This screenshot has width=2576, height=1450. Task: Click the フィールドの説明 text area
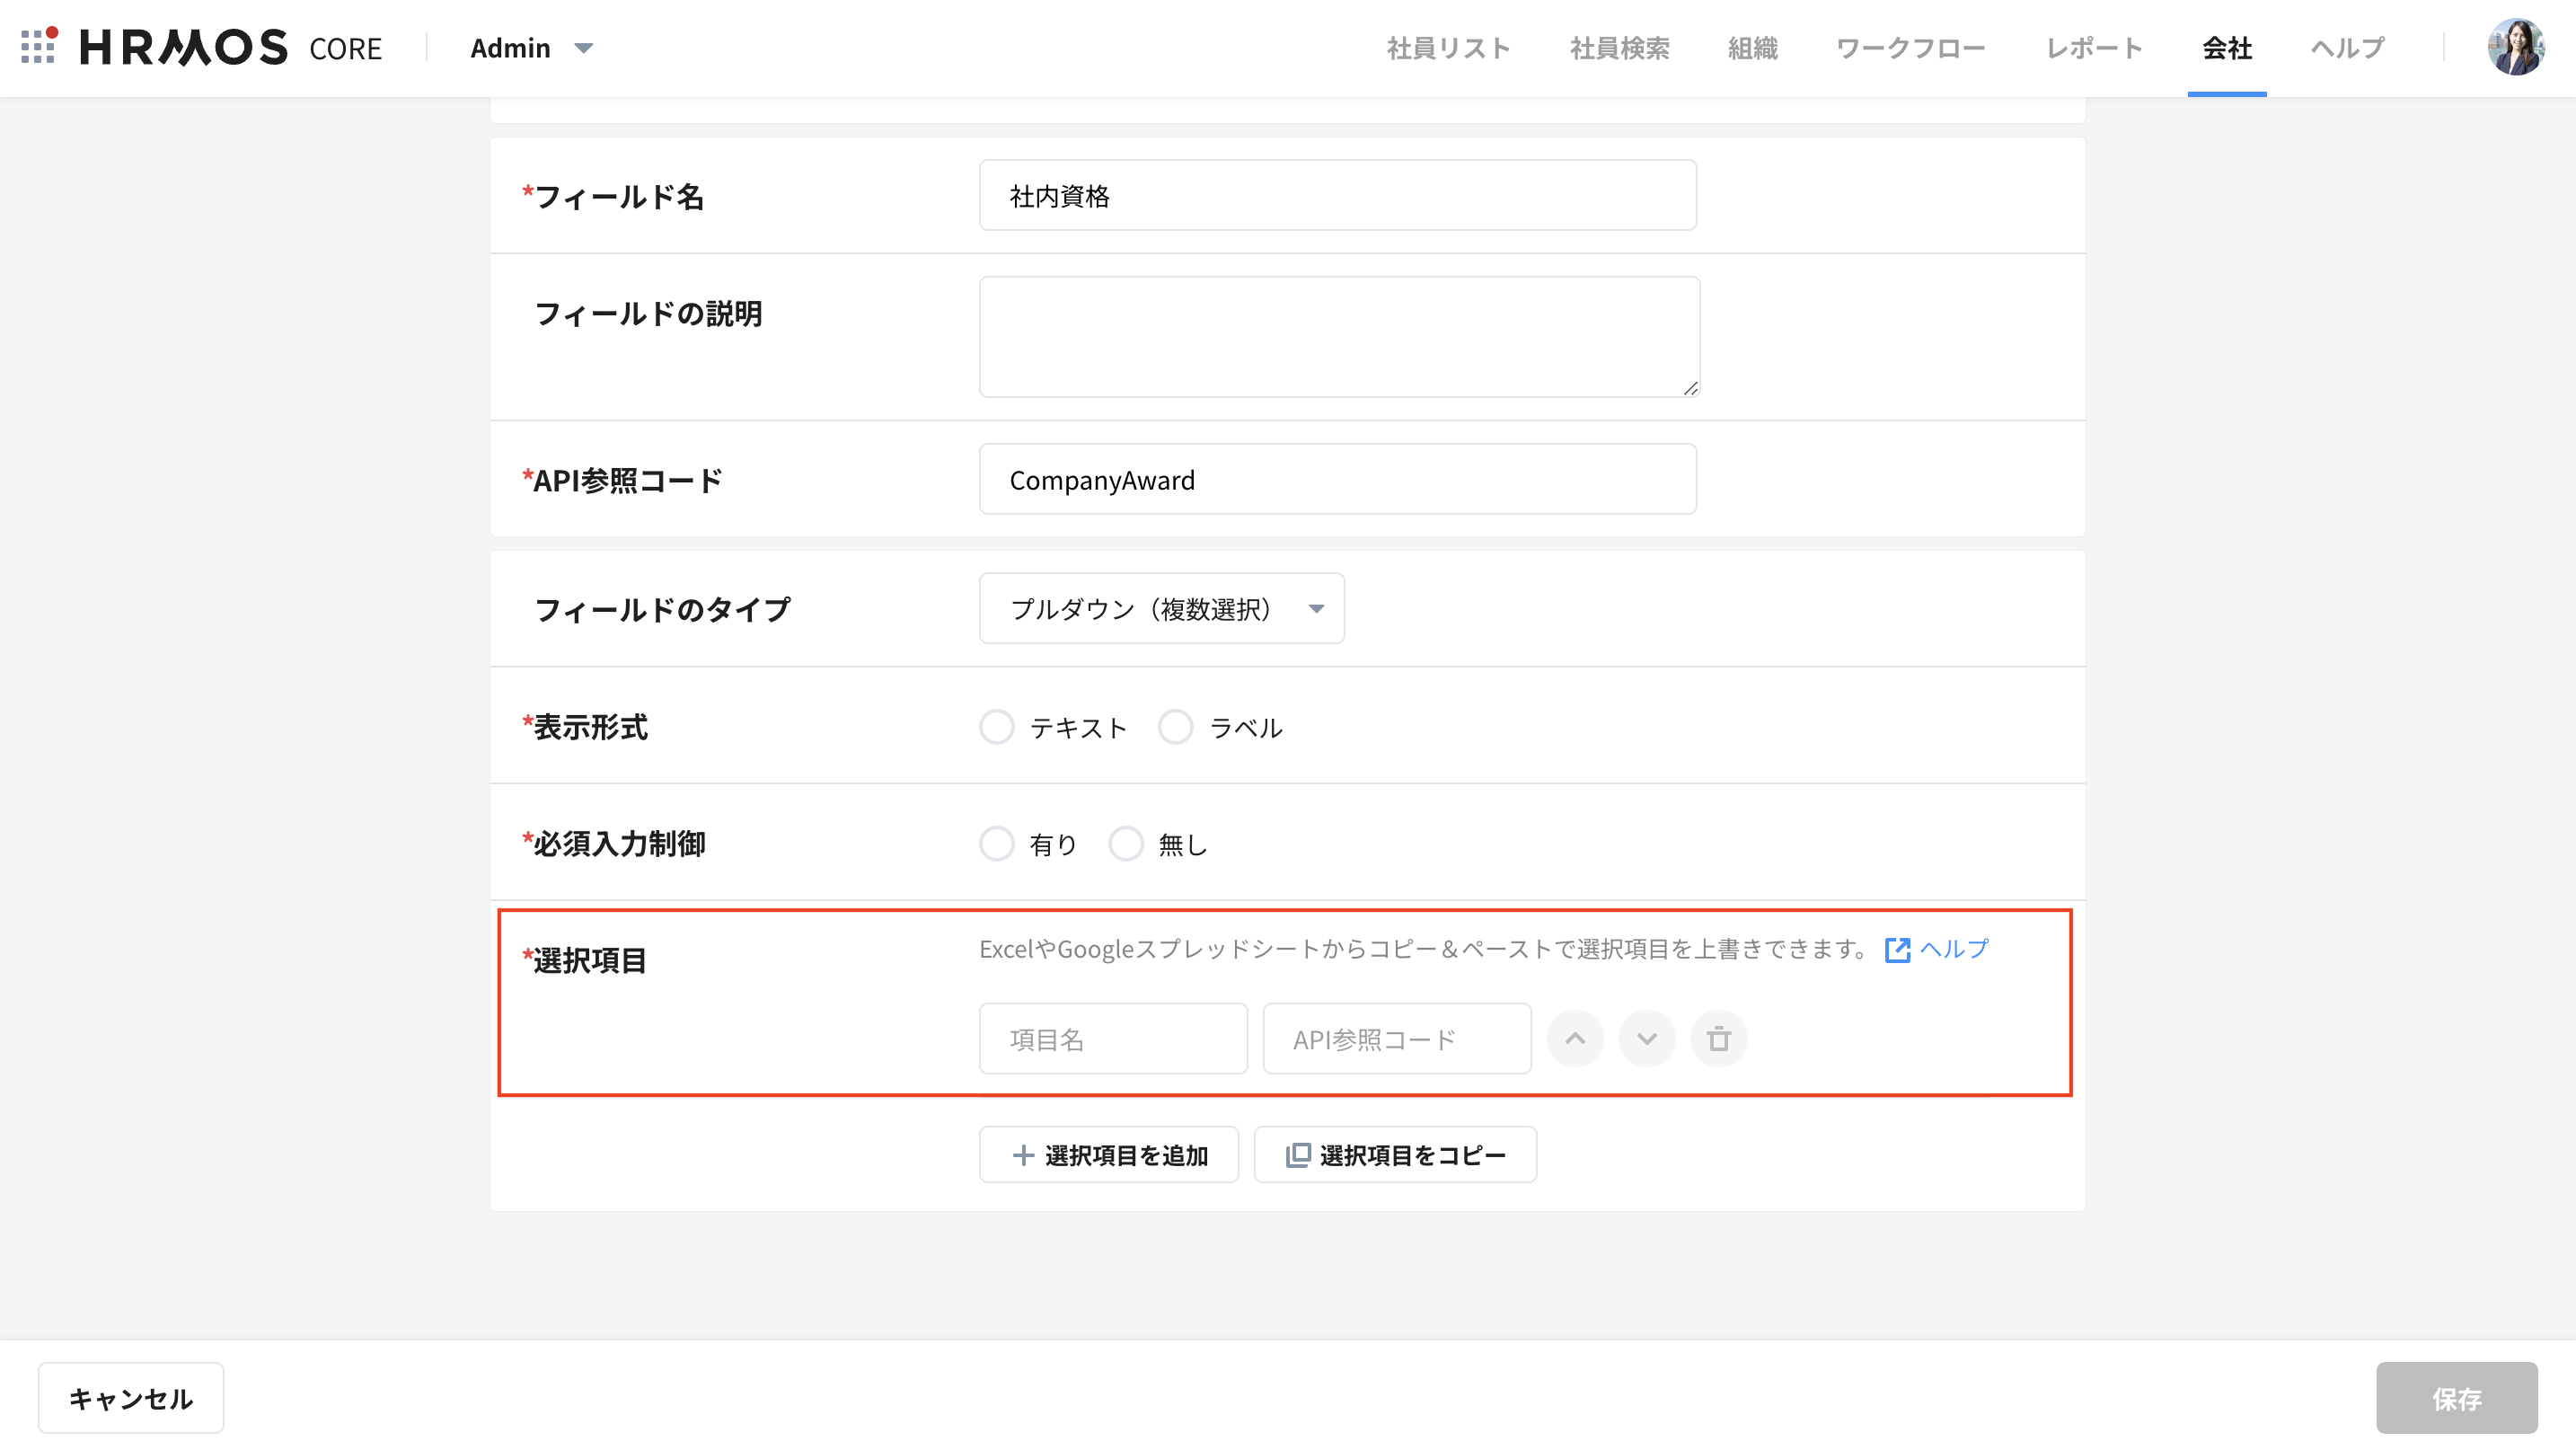(x=1338, y=336)
